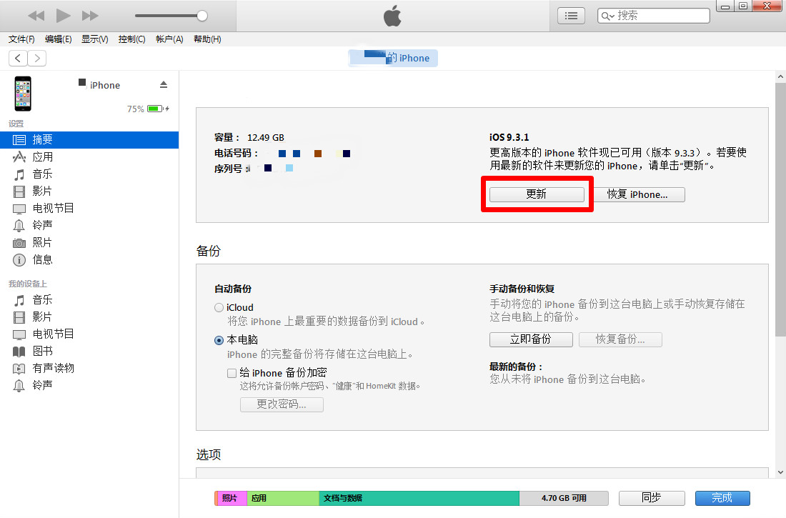
Task: Click the 应用 segment in storage bar
Action: point(283,499)
